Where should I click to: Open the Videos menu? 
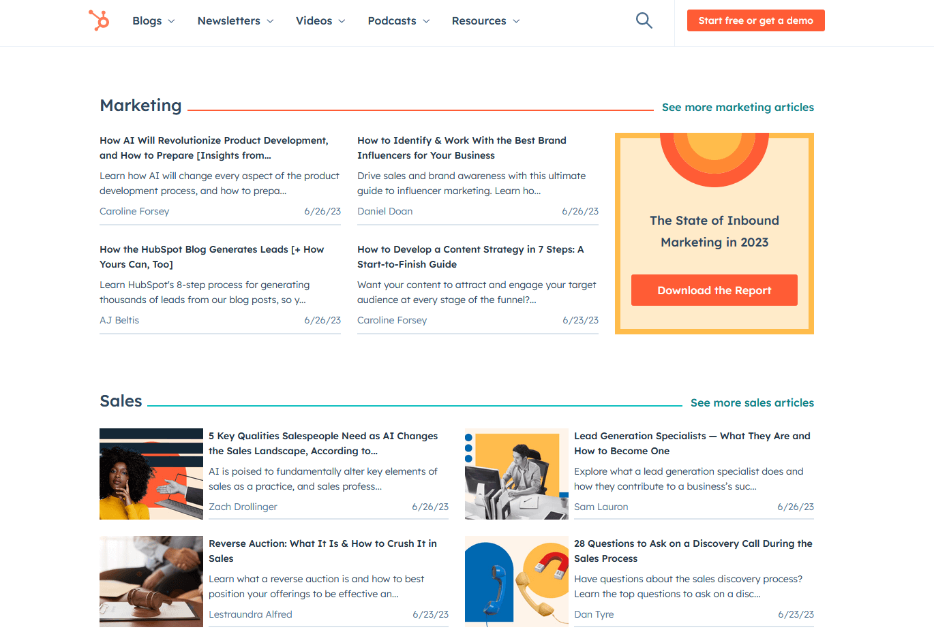click(x=320, y=21)
